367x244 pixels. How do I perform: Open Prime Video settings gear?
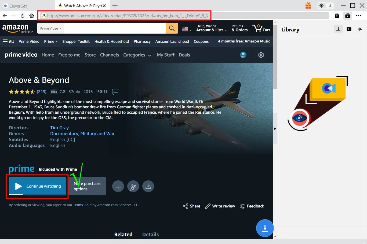pos(261,55)
